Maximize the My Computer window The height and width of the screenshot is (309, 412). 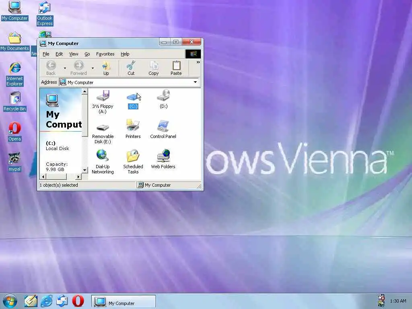(176, 42)
